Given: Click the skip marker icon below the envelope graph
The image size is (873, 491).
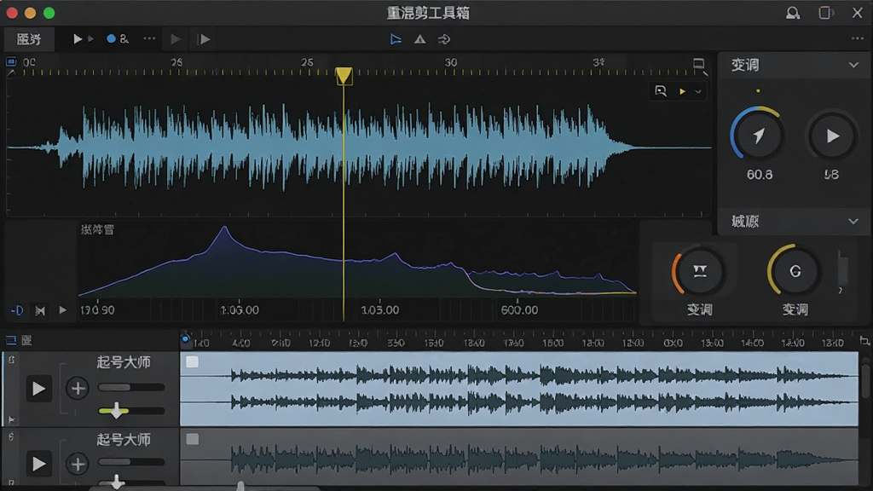Looking at the screenshot, I should pos(40,310).
